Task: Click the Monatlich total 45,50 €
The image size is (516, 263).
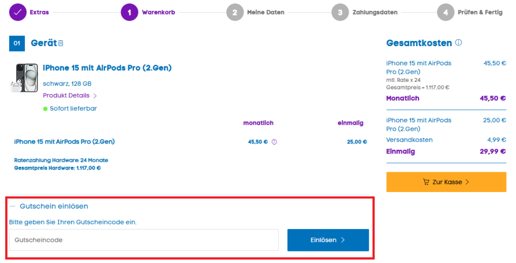Action: point(493,98)
